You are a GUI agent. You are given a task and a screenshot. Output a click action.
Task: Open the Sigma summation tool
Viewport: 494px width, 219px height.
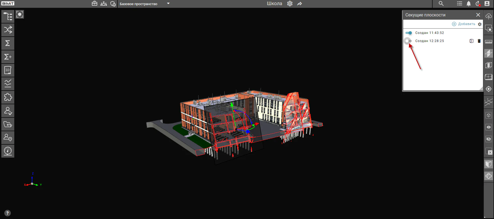pos(8,43)
